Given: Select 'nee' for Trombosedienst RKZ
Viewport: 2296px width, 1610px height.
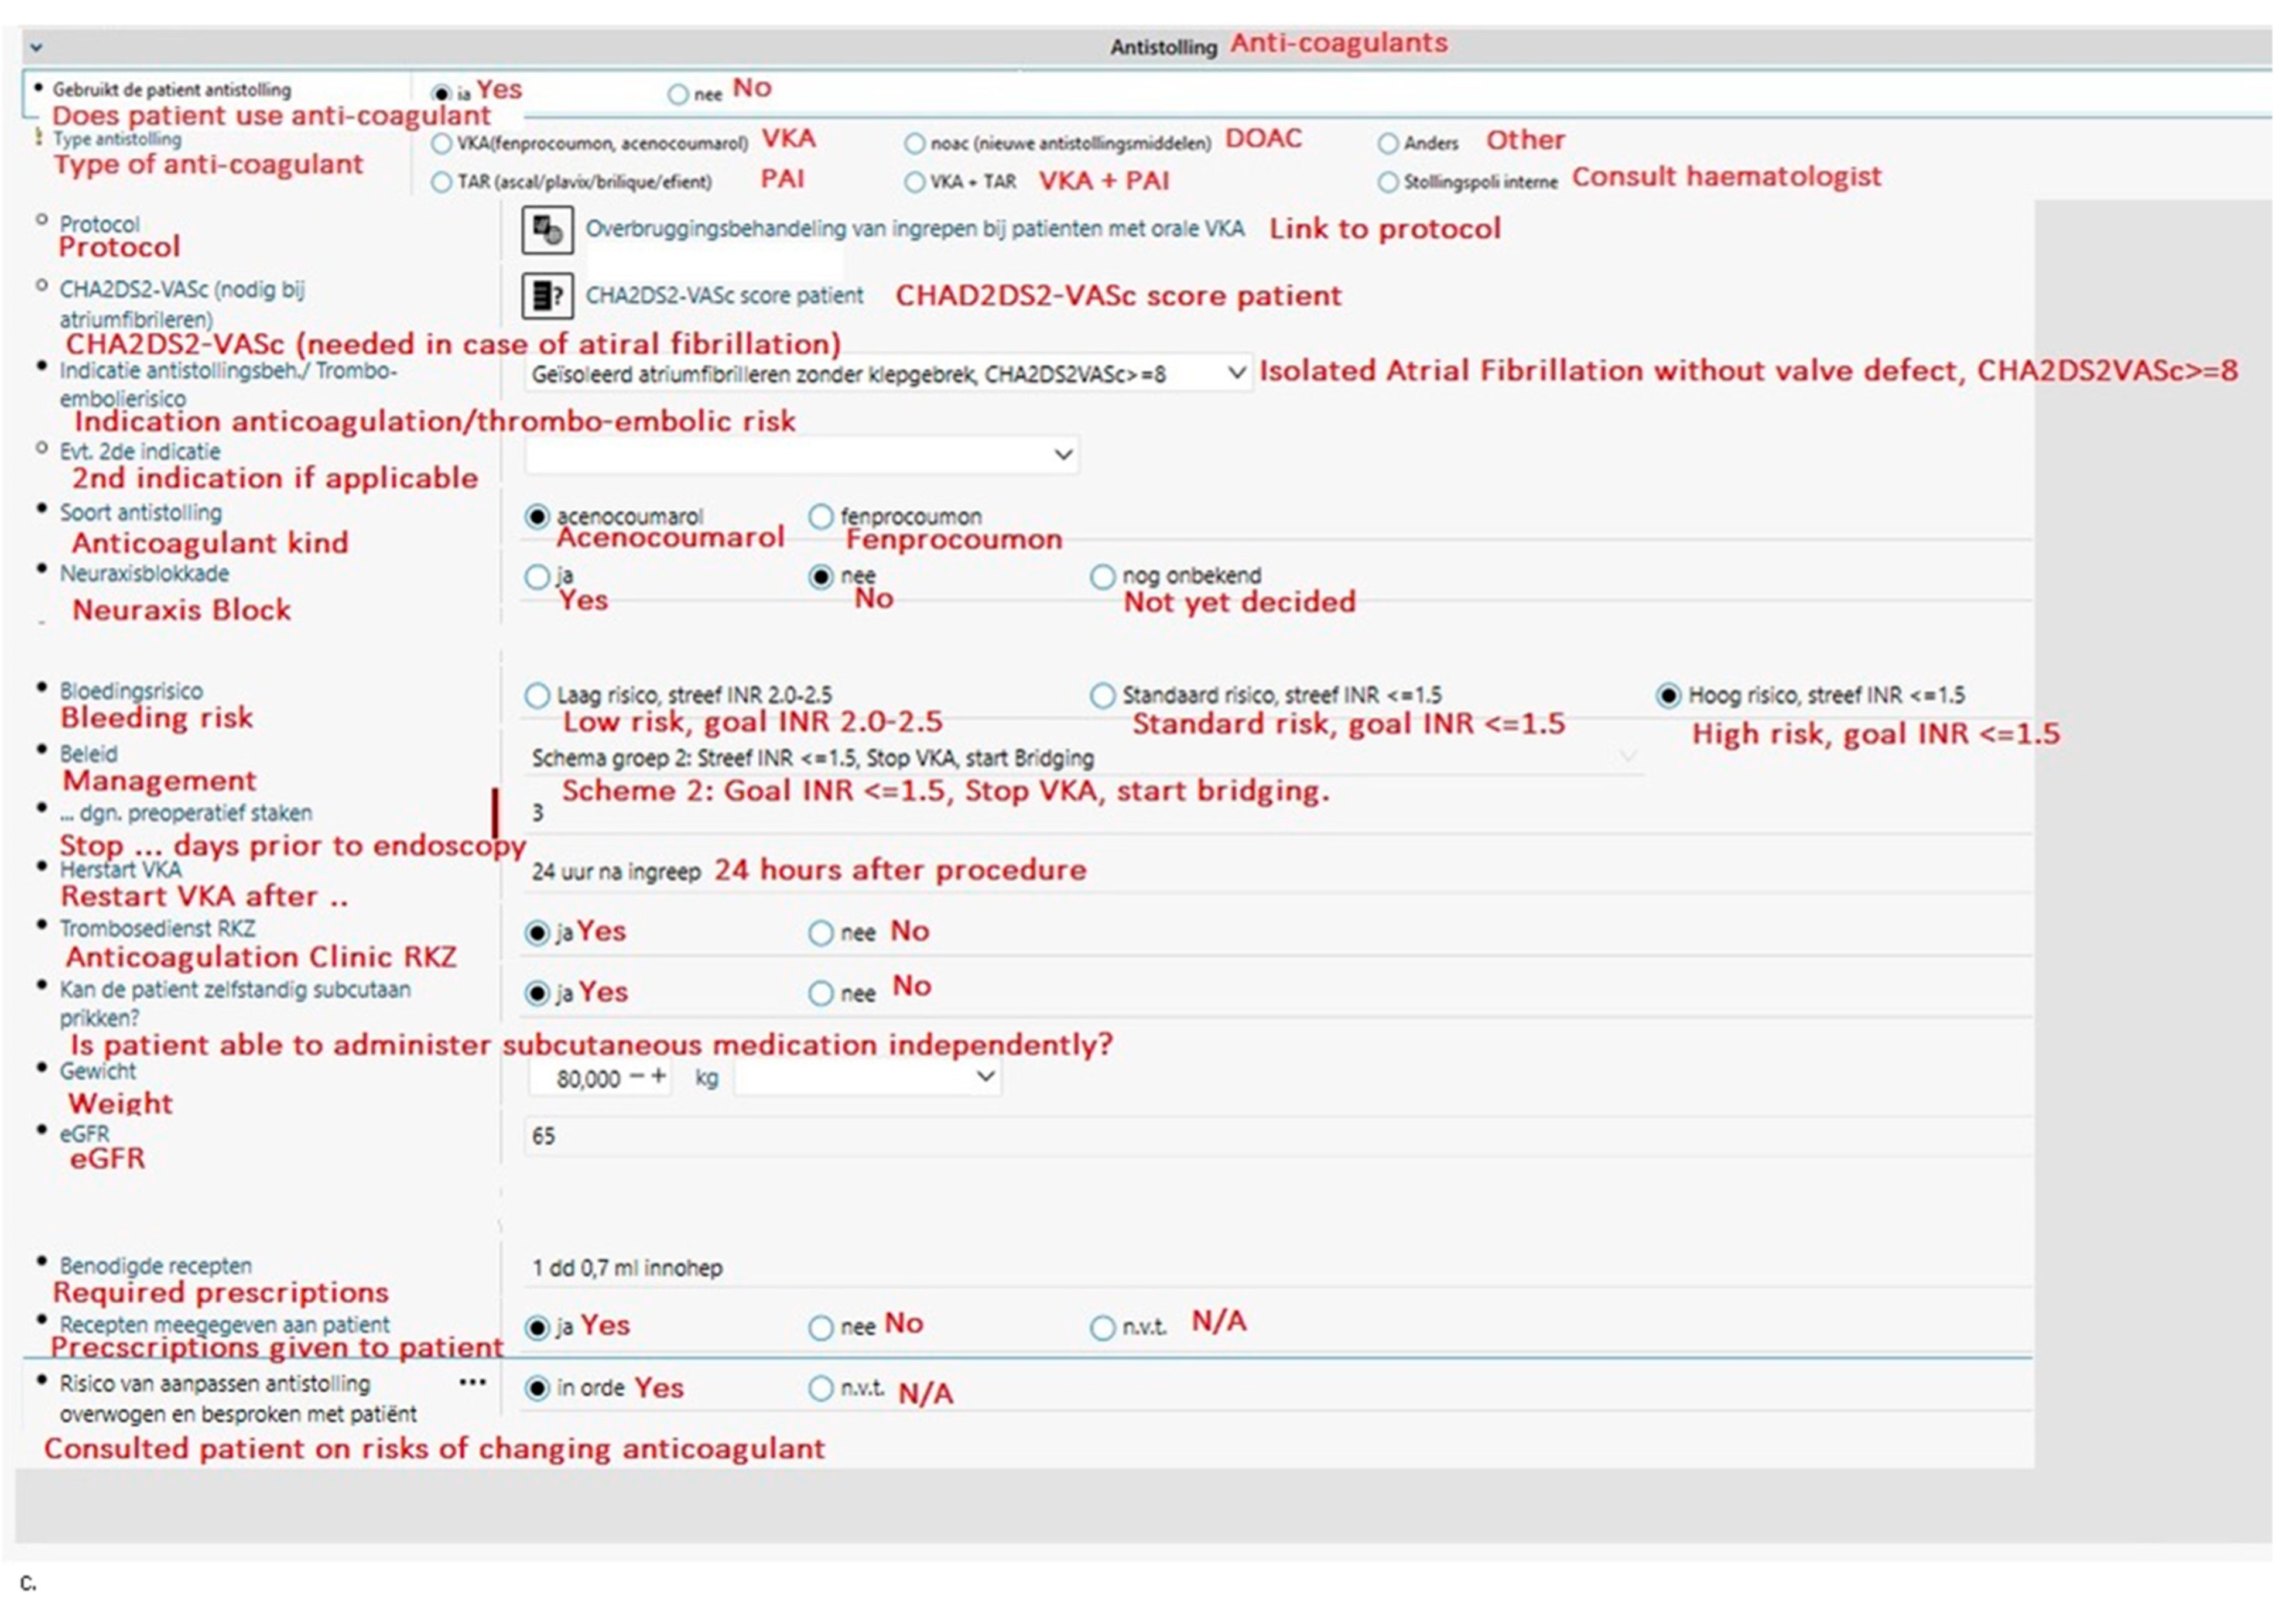Looking at the screenshot, I should tap(821, 933).
